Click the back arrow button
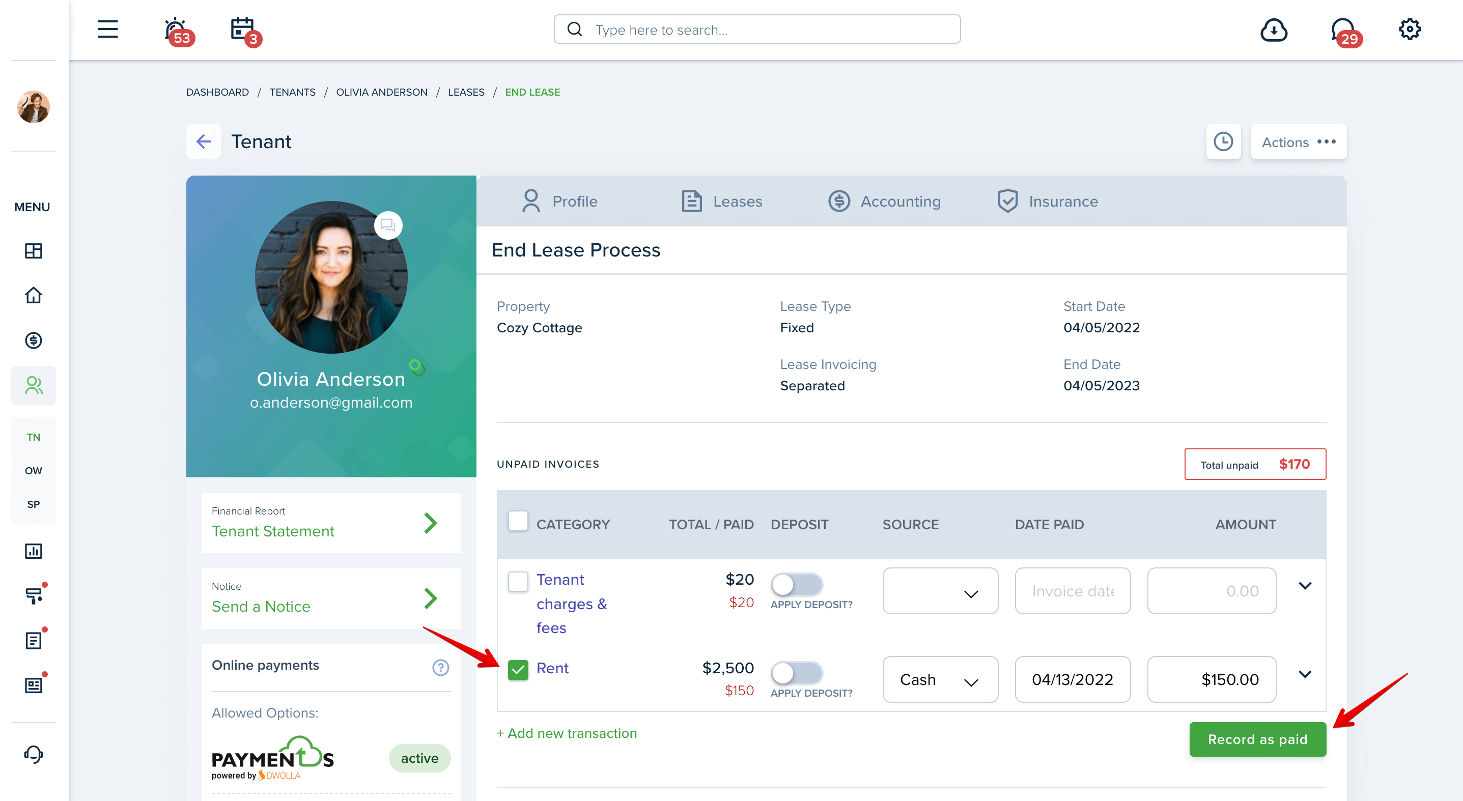The height and width of the screenshot is (801, 1463). (203, 141)
